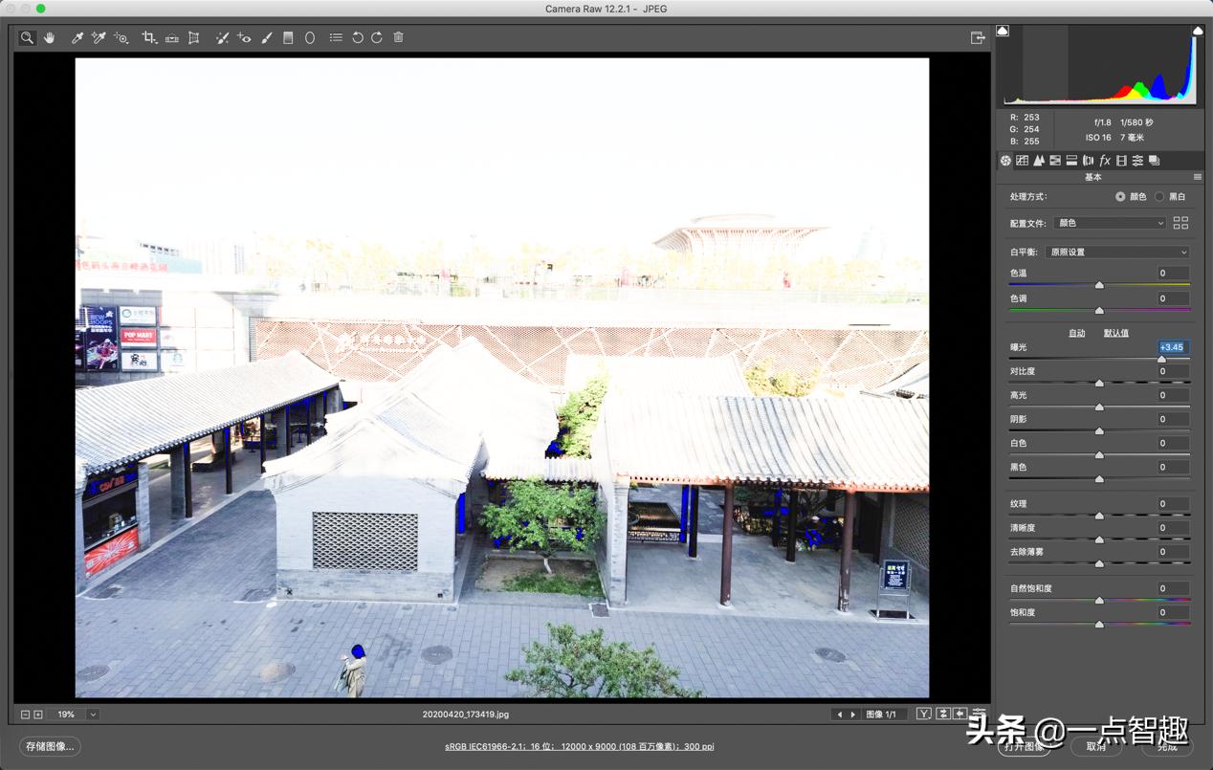Select the 黑白 (Black & White) radio button
Image resolution: width=1213 pixels, height=770 pixels.
1159,197
